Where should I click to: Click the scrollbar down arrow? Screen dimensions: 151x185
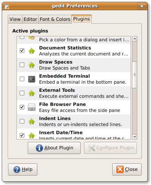click(x=135, y=137)
